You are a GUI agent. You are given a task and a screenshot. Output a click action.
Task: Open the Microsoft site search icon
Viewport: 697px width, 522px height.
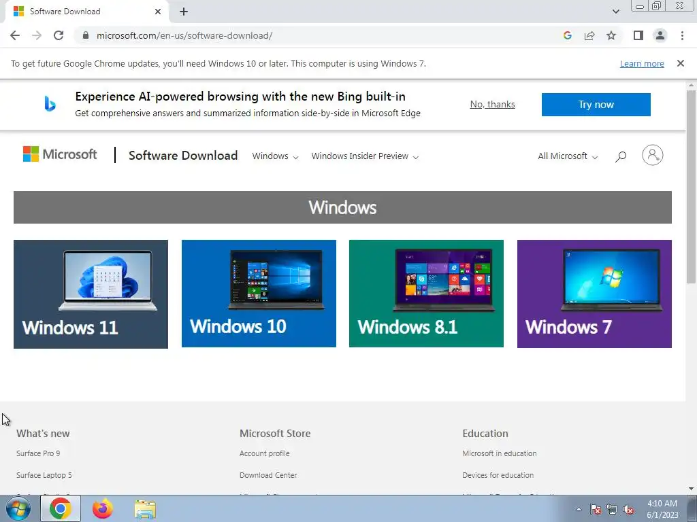tap(621, 156)
